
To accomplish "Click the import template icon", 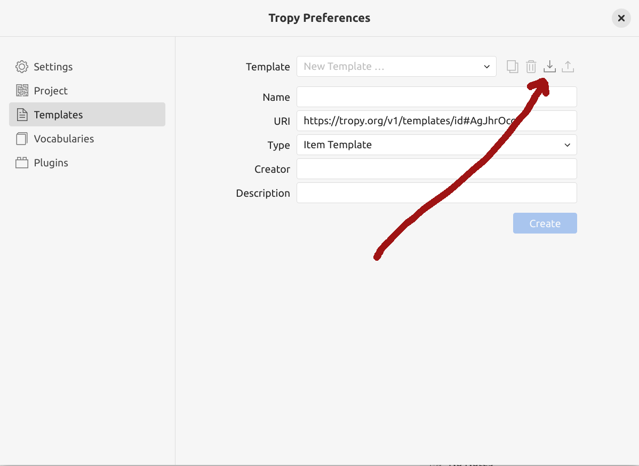I will tap(549, 67).
